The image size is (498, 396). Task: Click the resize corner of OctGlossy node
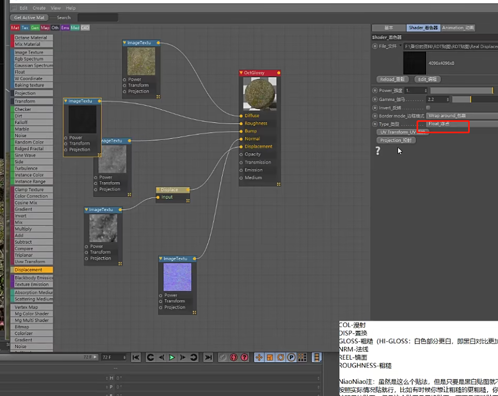pyautogui.click(x=279, y=184)
